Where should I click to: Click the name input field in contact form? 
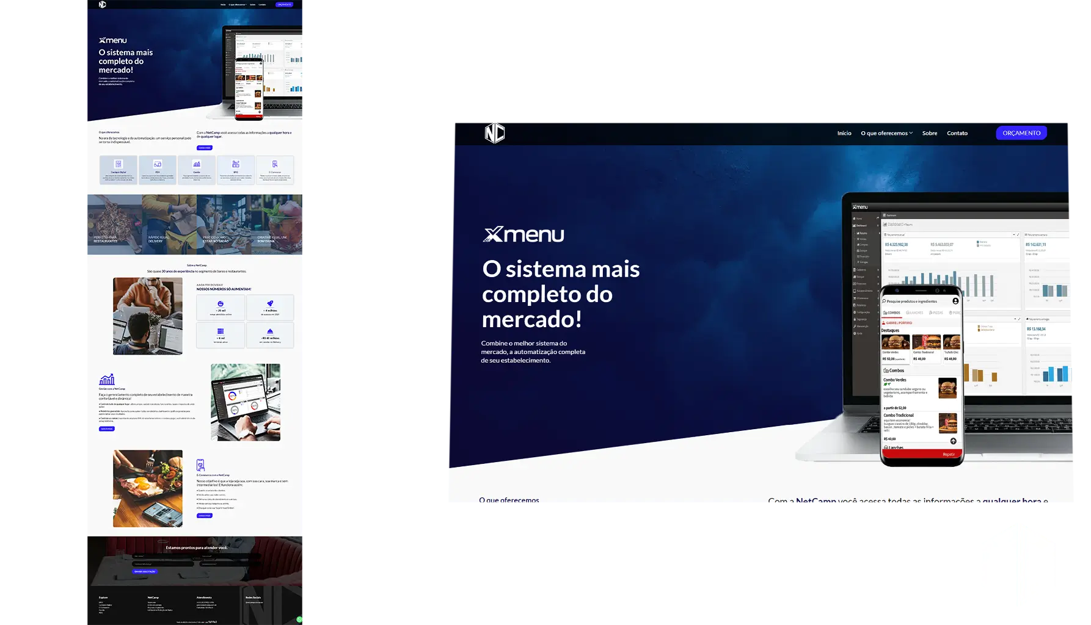point(164,556)
